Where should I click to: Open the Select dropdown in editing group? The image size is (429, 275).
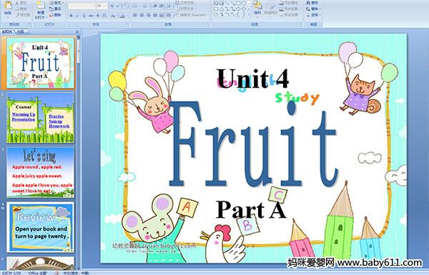click(x=312, y=15)
